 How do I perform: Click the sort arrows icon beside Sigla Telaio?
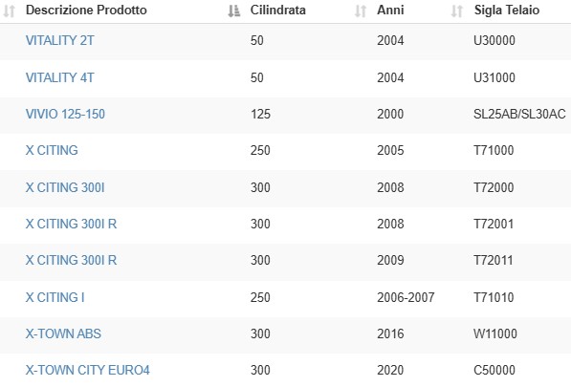[x=456, y=11]
